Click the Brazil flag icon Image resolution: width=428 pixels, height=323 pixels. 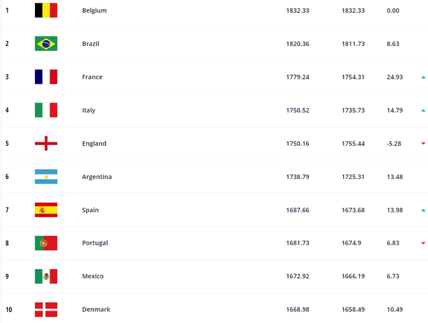pos(46,43)
